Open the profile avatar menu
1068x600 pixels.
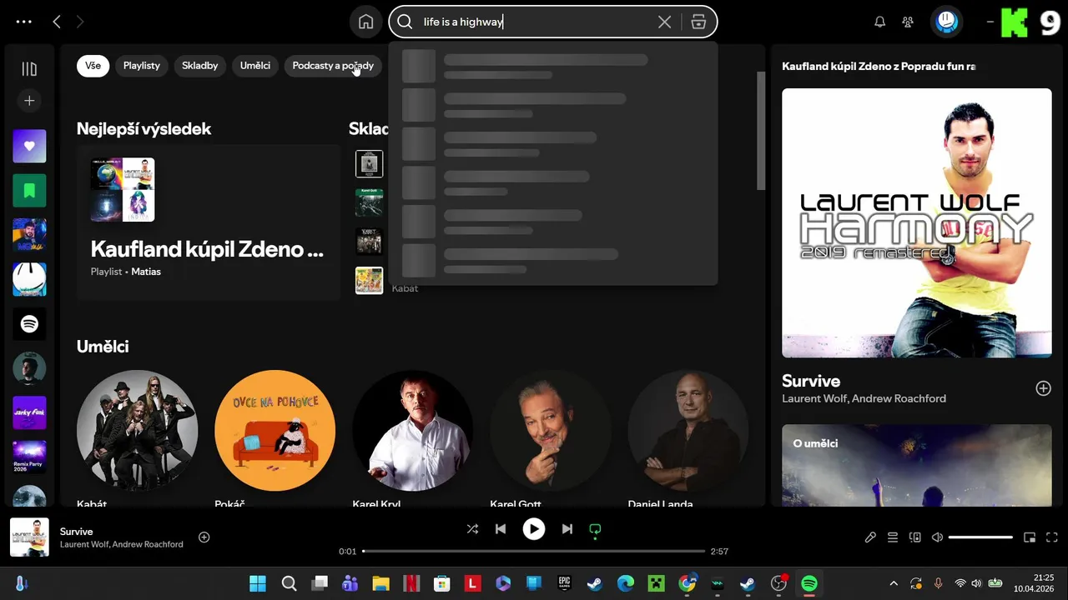click(946, 22)
